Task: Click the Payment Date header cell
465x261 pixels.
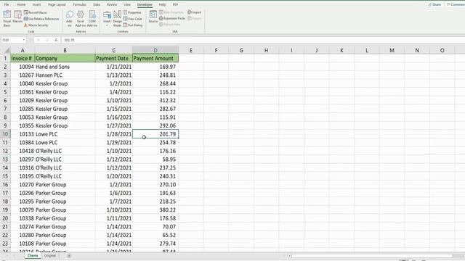Action: coord(113,58)
